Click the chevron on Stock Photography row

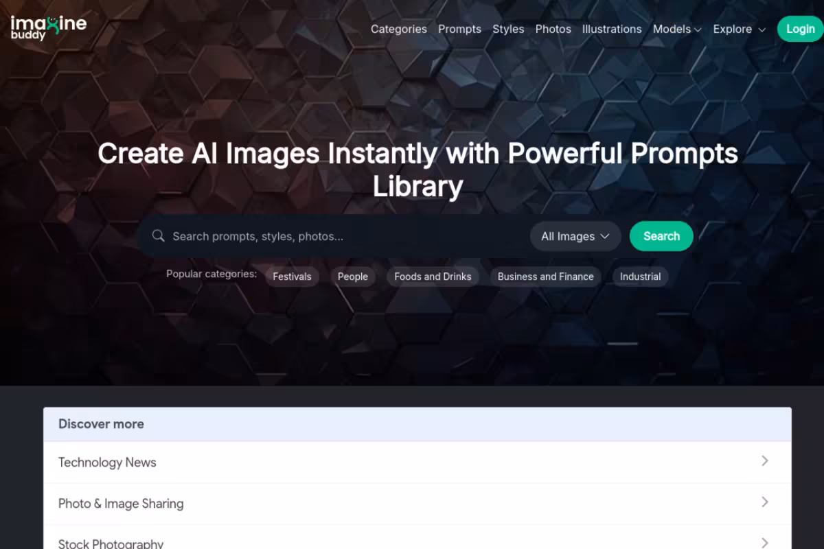pyautogui.click(x=764, y=542)
